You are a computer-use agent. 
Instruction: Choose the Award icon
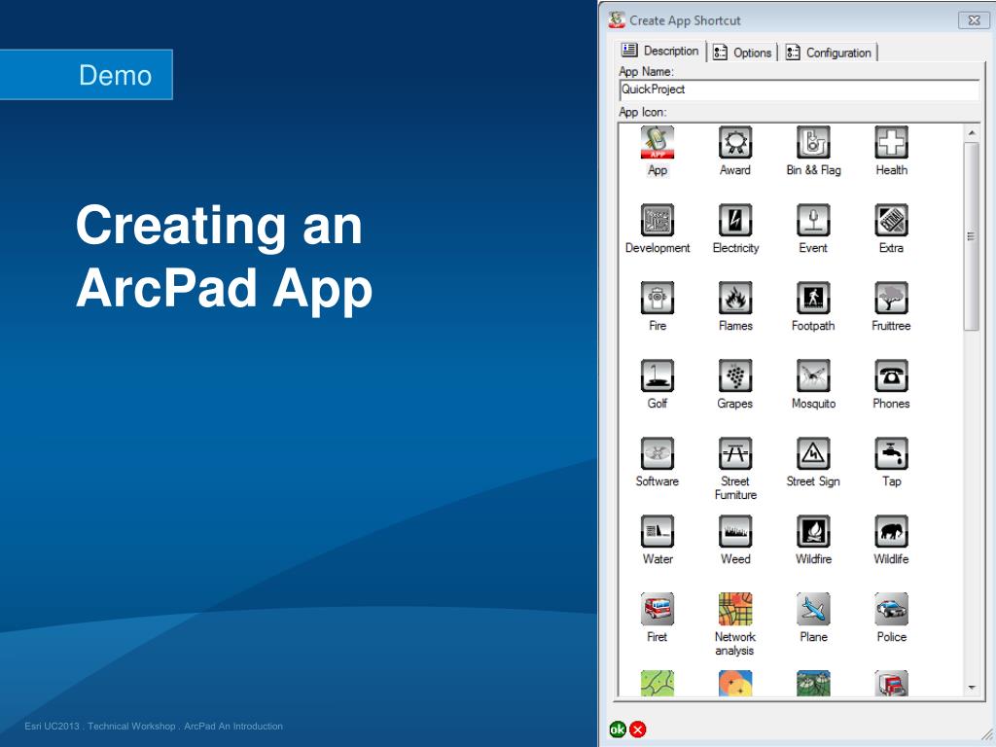[x=735, y=142]
